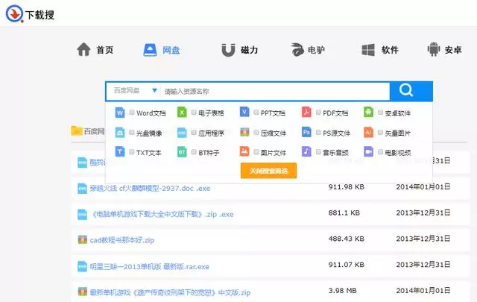Click the 881.1 KB size value
Image resolution: width=477 pixels, height=302 pixels.
click(x=344, y=213)
